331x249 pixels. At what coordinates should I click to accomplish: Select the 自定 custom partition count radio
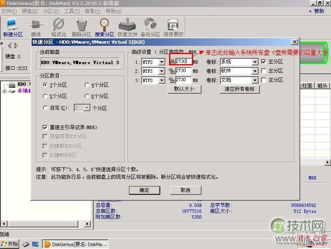45,108
